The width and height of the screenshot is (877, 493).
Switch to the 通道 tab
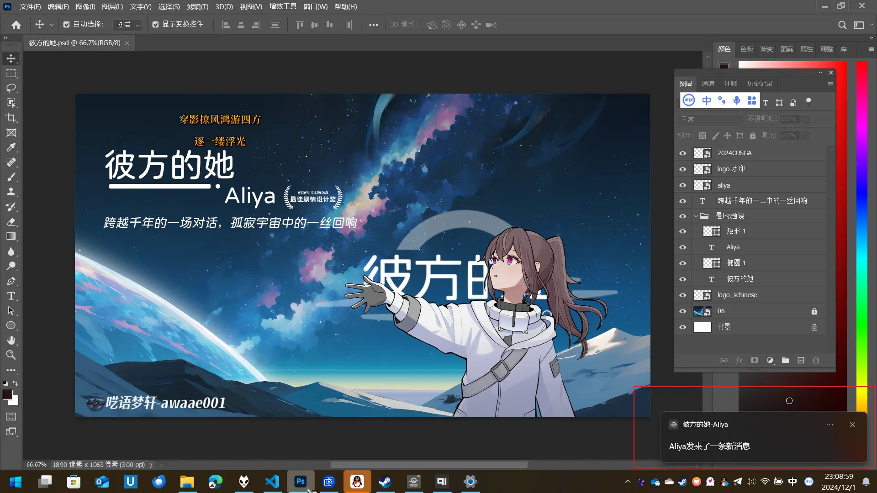pyautogui.click(x=708, y=84)
